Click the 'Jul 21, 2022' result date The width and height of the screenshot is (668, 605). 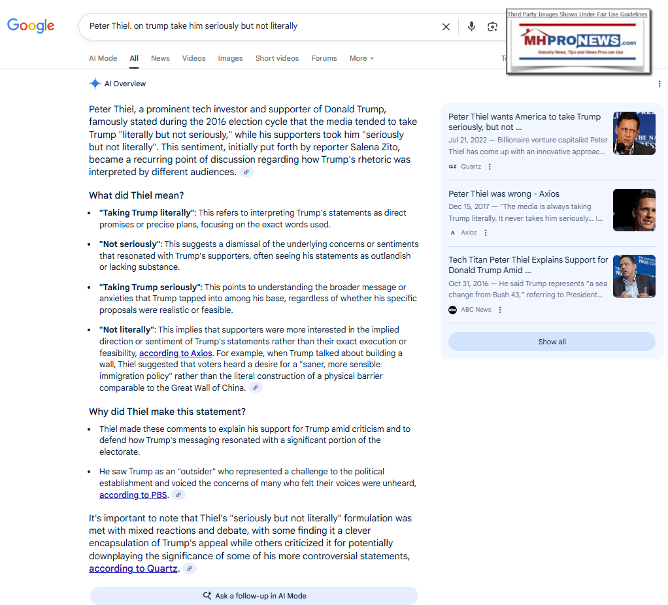(x=467, y=140)
